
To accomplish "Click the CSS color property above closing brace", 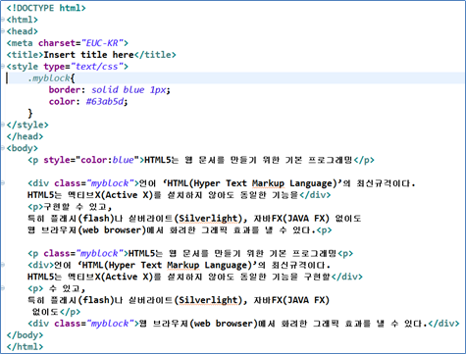I will pyautogui.click(x=62, y=102).
